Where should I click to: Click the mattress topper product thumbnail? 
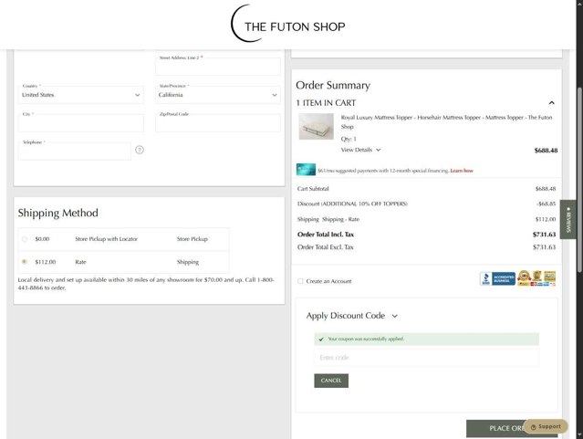(x=316, y=127)
